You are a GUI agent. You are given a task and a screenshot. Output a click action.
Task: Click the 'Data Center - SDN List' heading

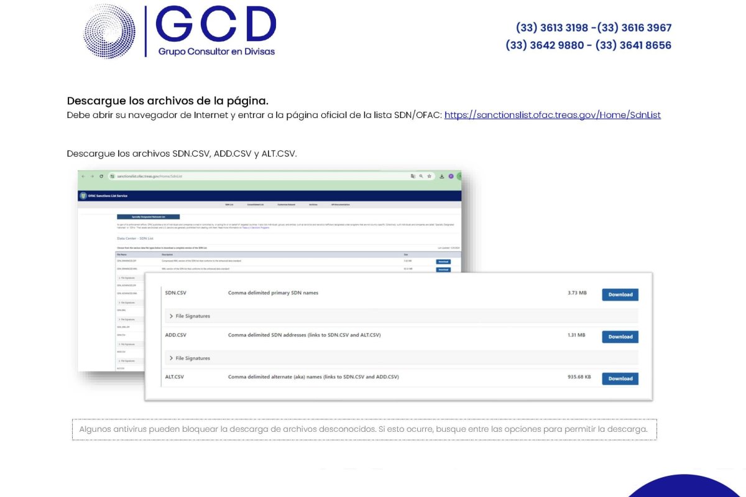[x=135, y=239]
